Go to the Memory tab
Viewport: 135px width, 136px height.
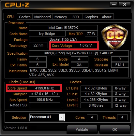(61, 17)
